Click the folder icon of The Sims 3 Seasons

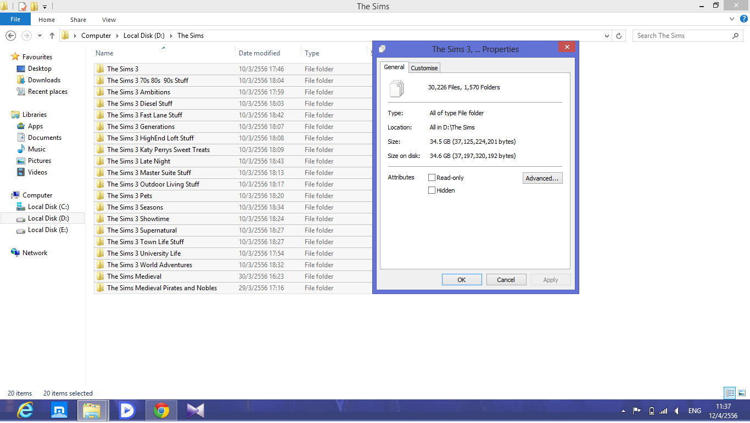pos(100,207)
